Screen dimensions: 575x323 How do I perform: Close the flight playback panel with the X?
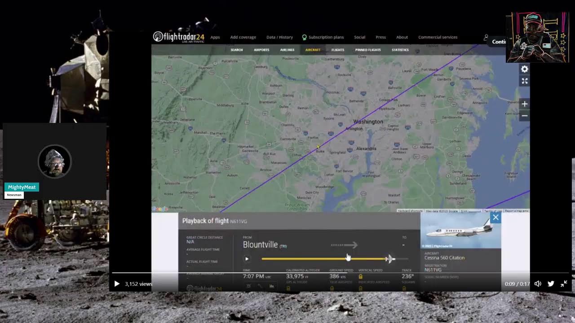click(495, 218)
